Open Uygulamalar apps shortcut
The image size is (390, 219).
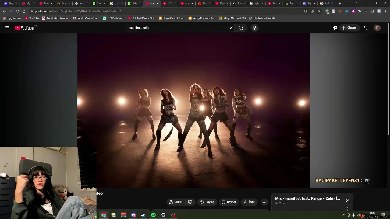pyautogui.click(x=12, y=18)
